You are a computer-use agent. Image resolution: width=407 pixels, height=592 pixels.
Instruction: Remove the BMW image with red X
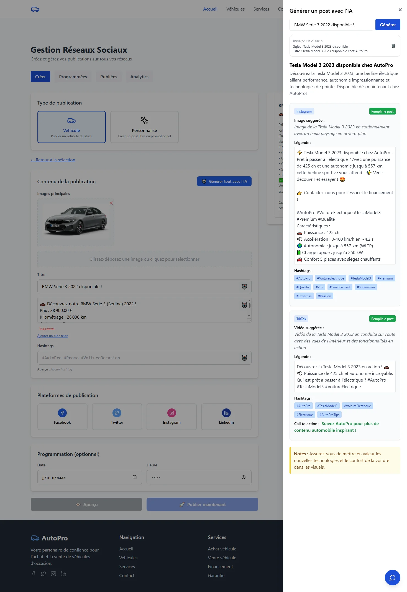111,203
